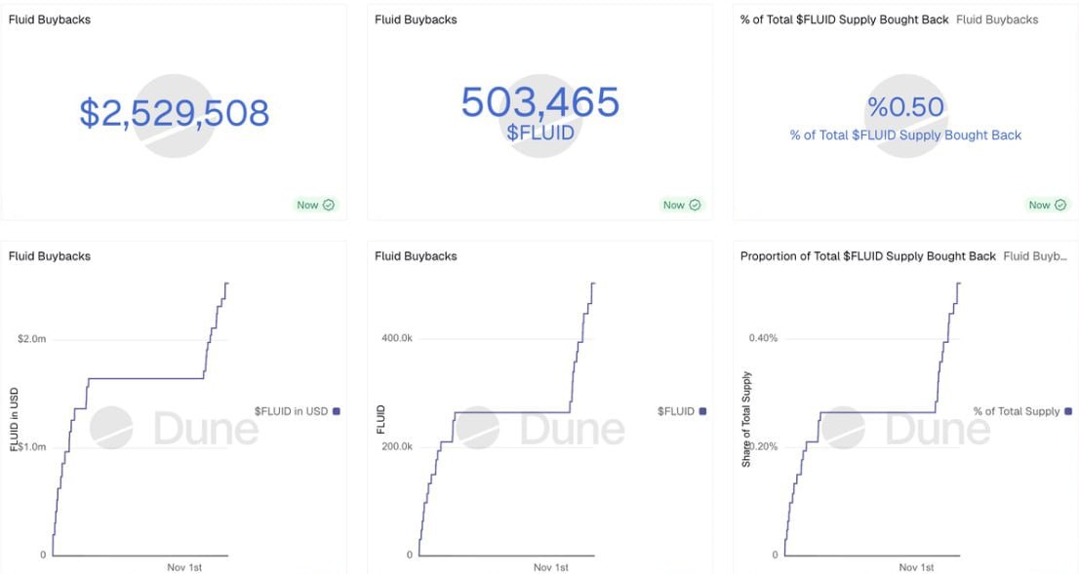This screenshot has height=574, width=1079.
Task: Toggle the "$FLUID" legend entry in the middle chart
Action: point(675,411)
